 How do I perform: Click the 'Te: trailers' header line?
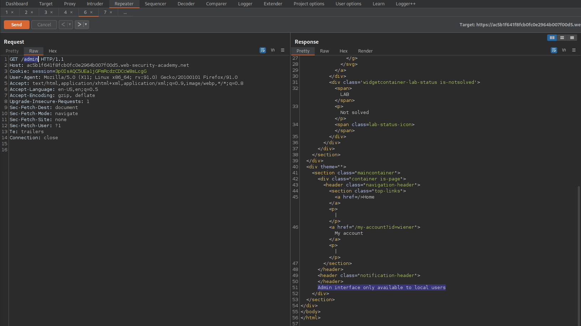(27, 132)
